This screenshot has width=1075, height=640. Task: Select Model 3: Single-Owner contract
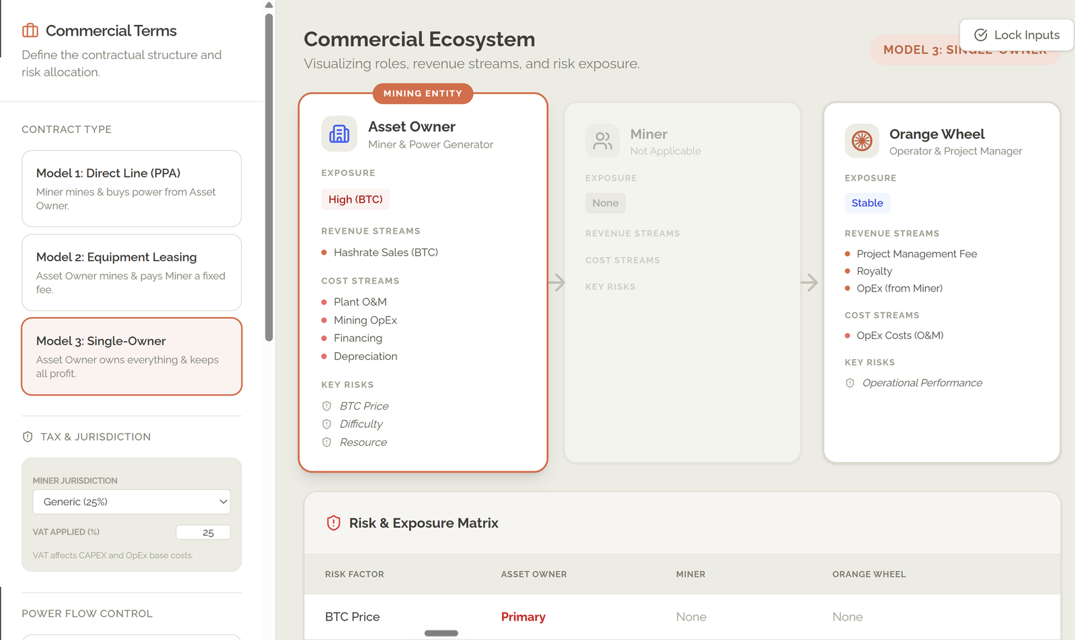(x=132, y=357)
